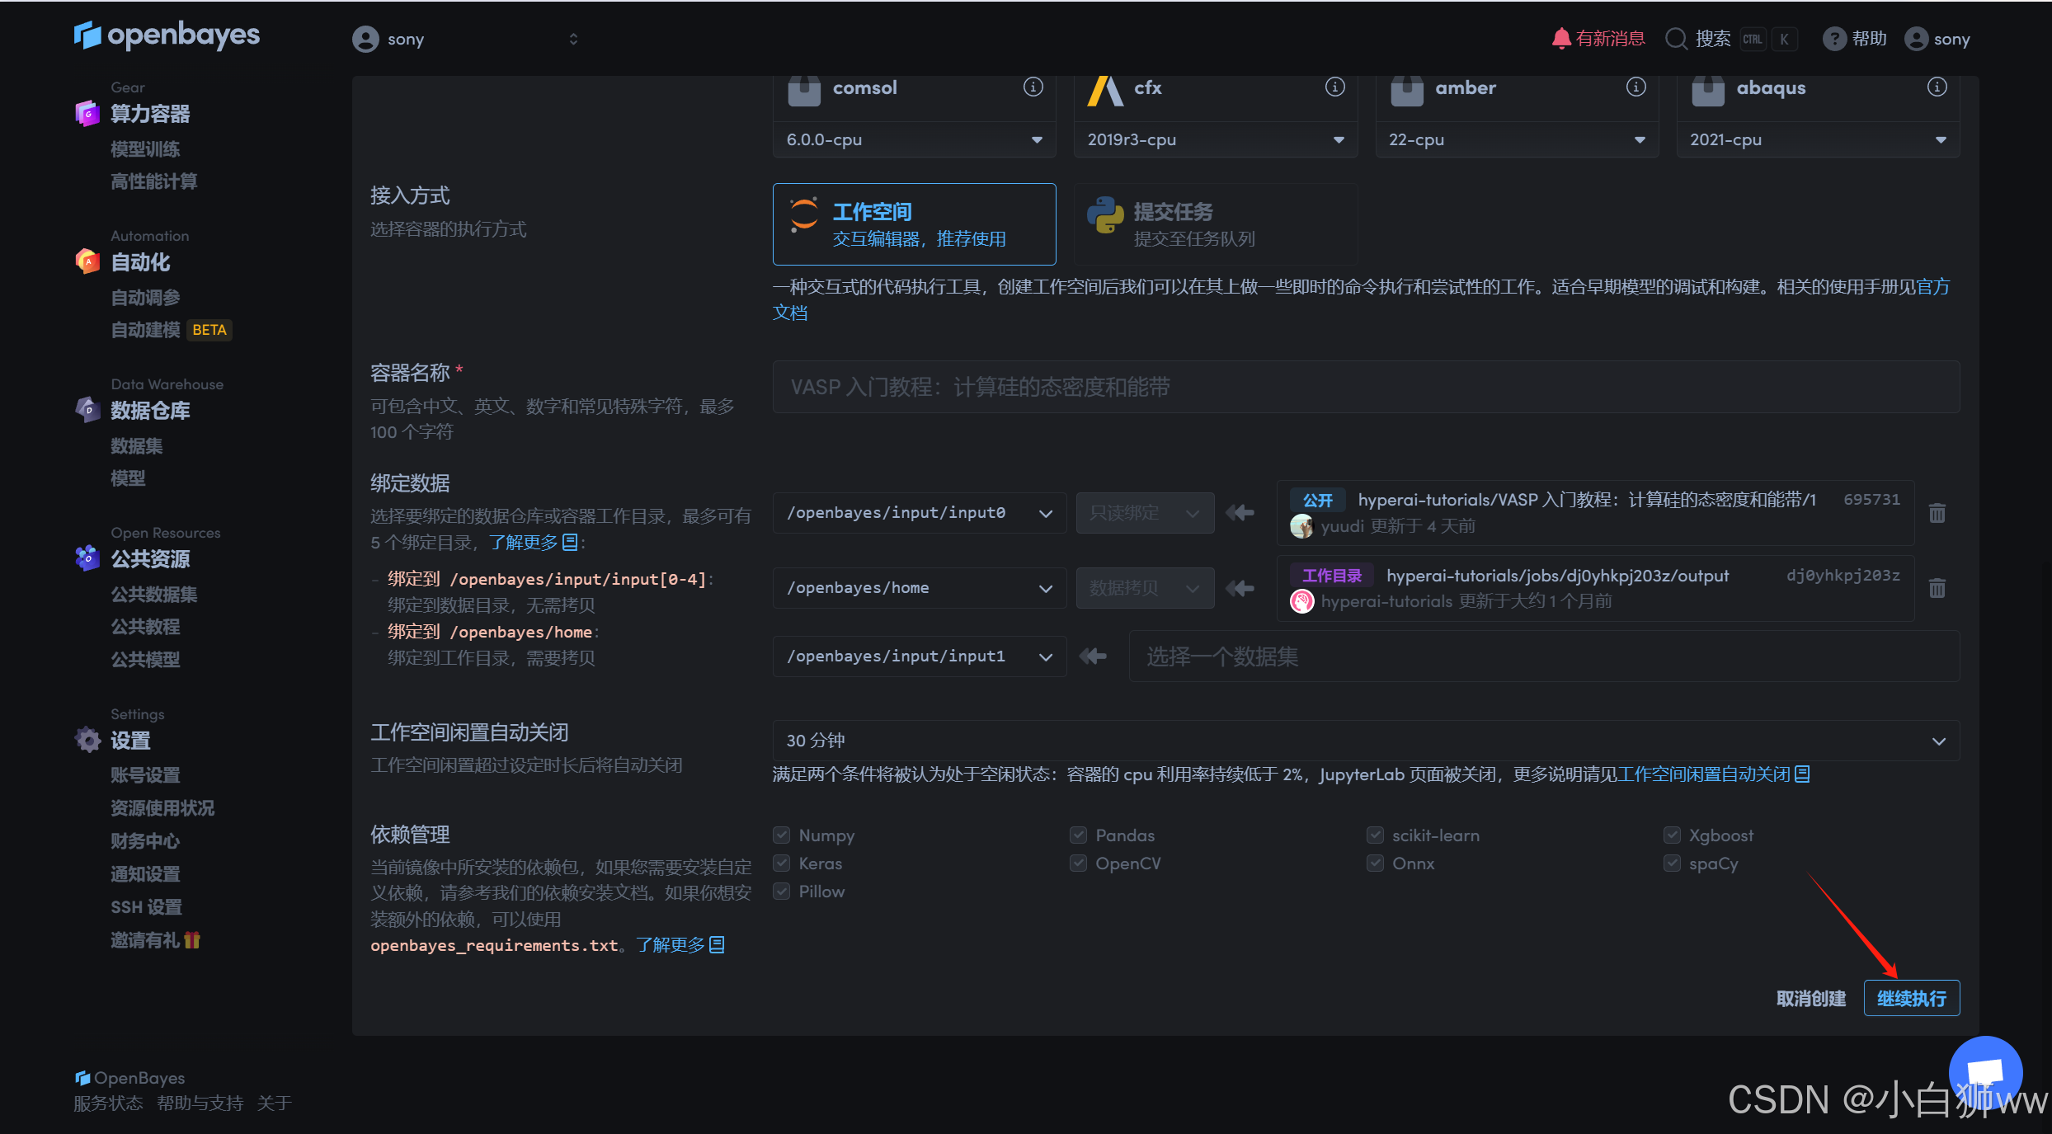Viewport: 2052px width, 1134px height.
Task: Open the /openbayes/input/input1 path dropdown
Action: pyautogui.click(x=919, y=656)
